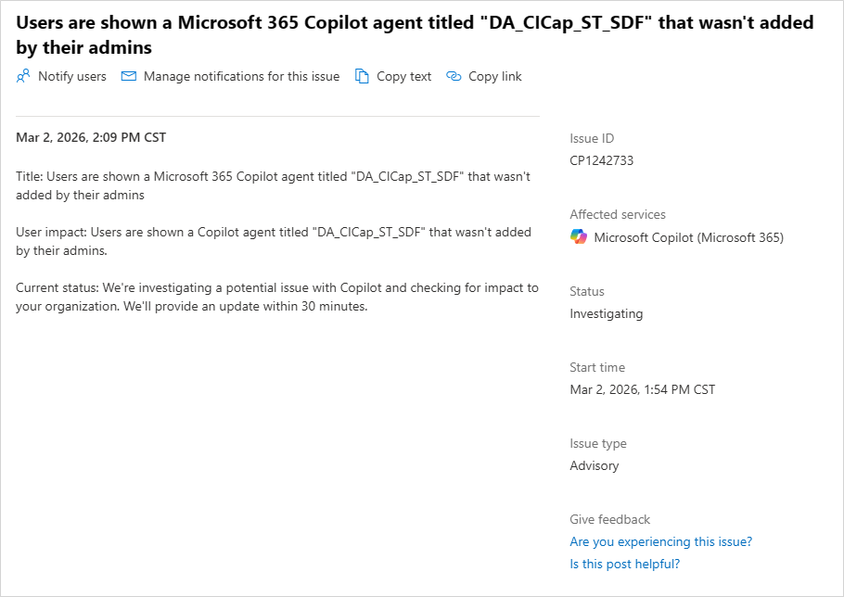This screenshot has height=597, width=844.
Task: Click the User impact paragraph text
Action: click(274, 241)
